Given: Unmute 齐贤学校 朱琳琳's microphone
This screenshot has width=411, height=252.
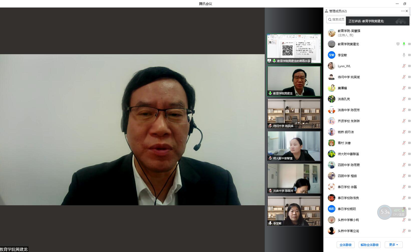Looking at the screenshot, I should coord(404,121).
